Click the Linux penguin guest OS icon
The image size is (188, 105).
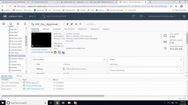(55, 52)
